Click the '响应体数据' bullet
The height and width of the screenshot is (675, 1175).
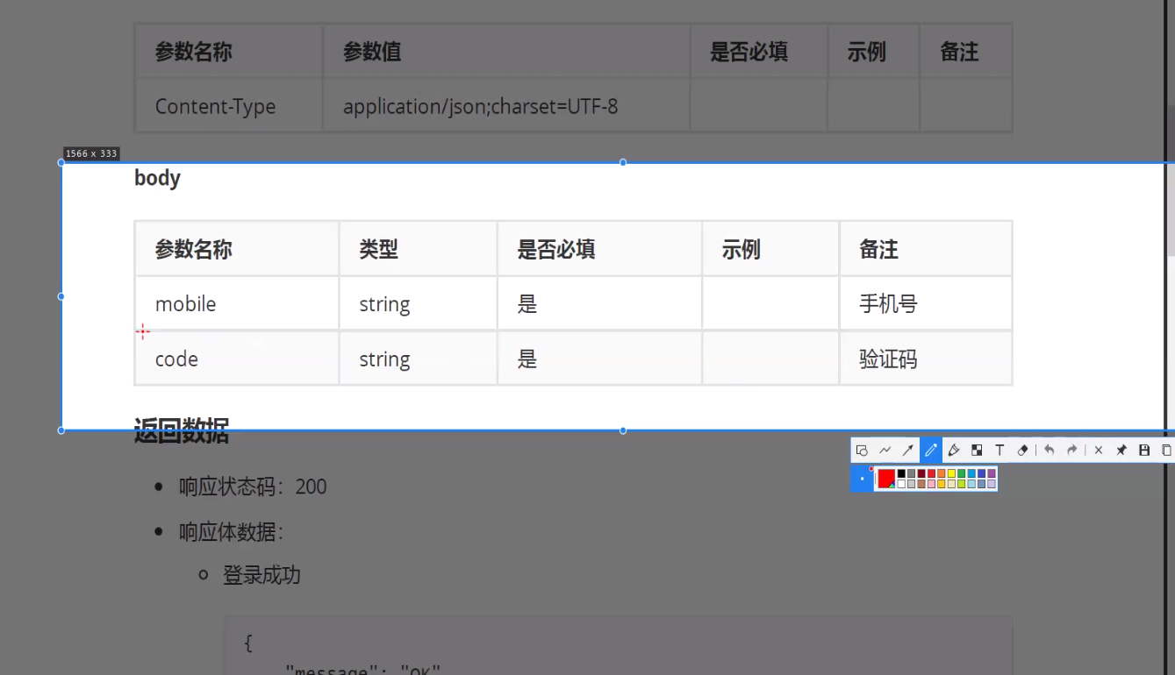(232, 532)
